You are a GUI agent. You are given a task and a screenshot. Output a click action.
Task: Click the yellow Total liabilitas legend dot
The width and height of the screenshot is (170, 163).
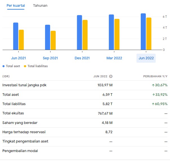click(25, 66)
